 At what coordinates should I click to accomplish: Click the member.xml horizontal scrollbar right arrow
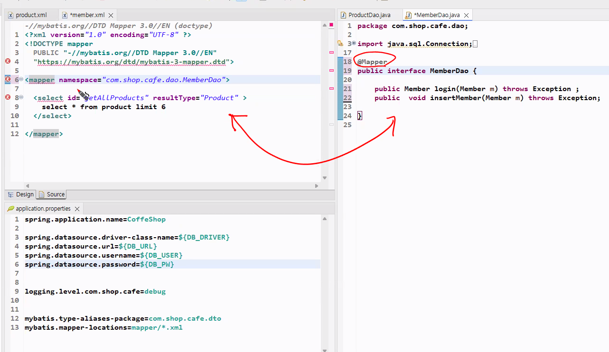pyautogui.click(x=317, y=186)
